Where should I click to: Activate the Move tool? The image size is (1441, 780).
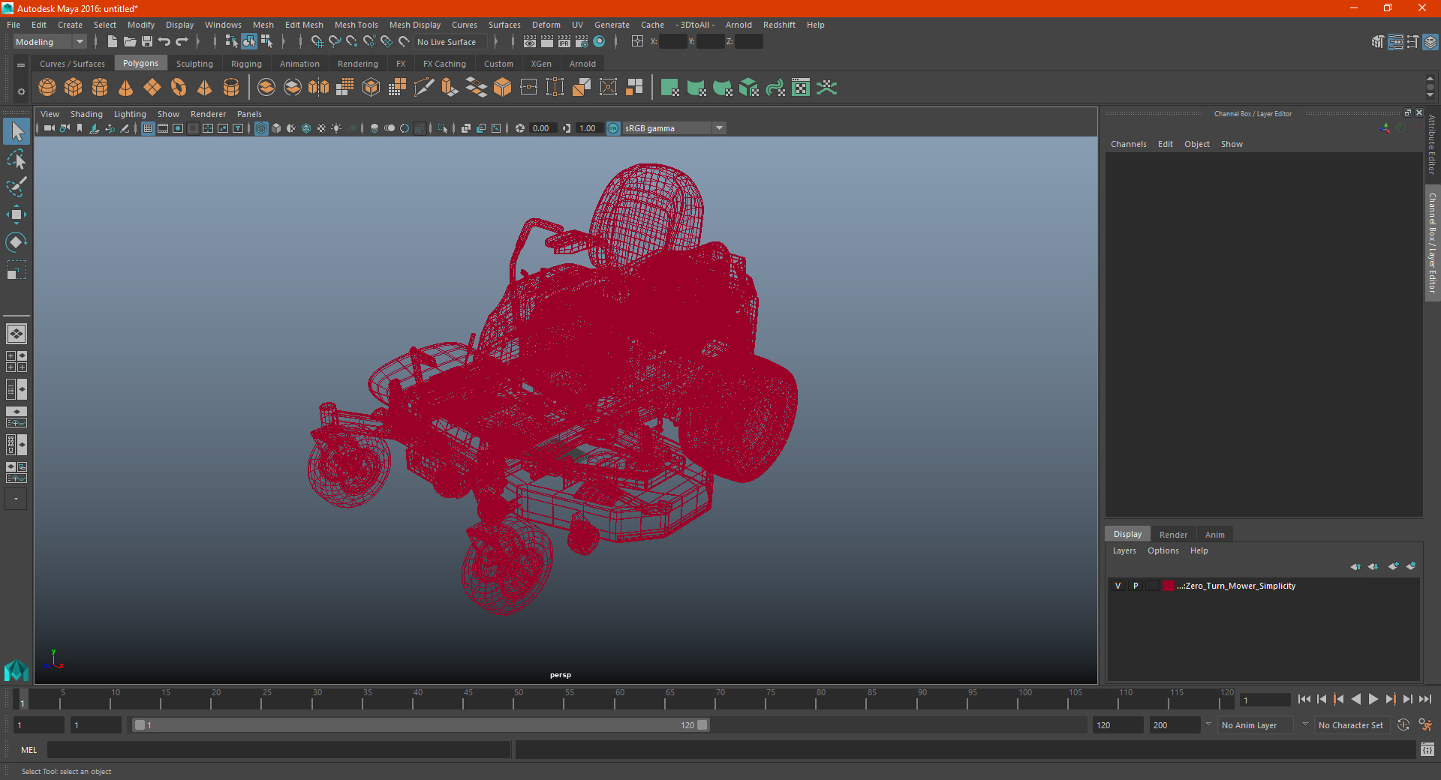click(x=17, y=214)
